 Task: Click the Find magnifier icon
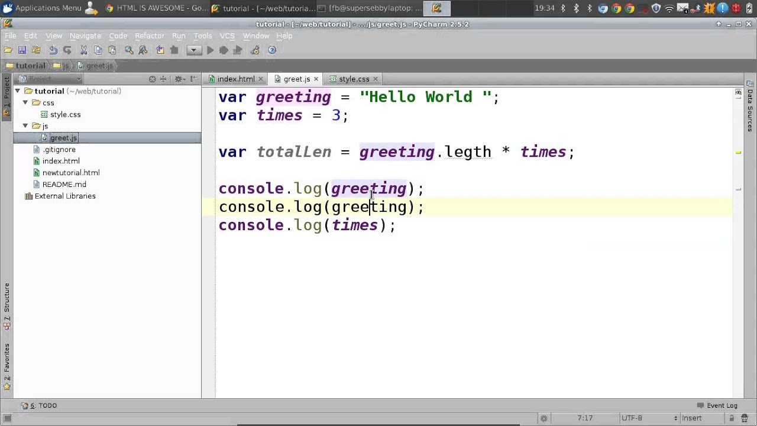click(129, 50)
